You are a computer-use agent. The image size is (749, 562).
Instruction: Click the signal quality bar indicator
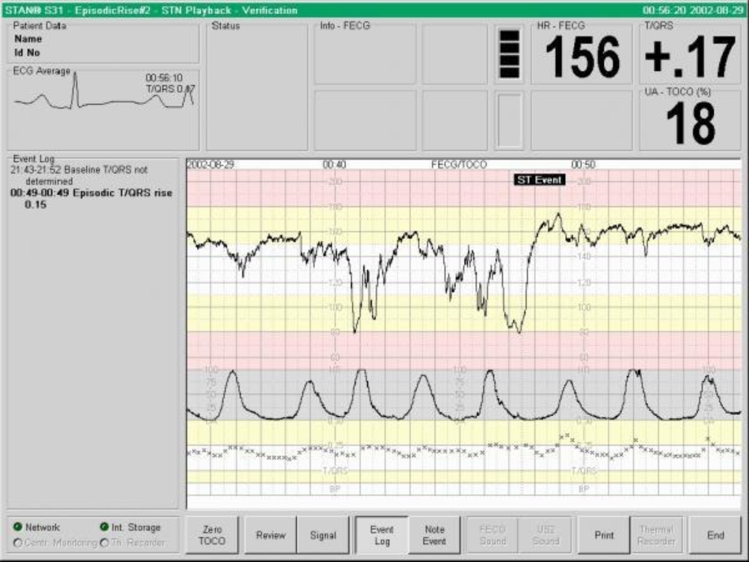509,54
